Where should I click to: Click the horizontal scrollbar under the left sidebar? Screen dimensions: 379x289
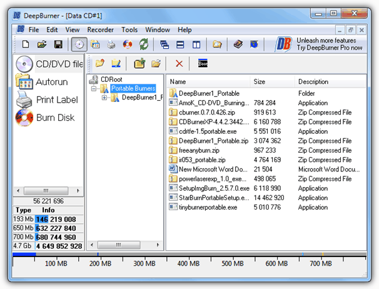[47, 190]
